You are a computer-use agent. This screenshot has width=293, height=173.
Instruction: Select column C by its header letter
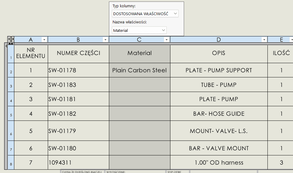pos(139,39)
